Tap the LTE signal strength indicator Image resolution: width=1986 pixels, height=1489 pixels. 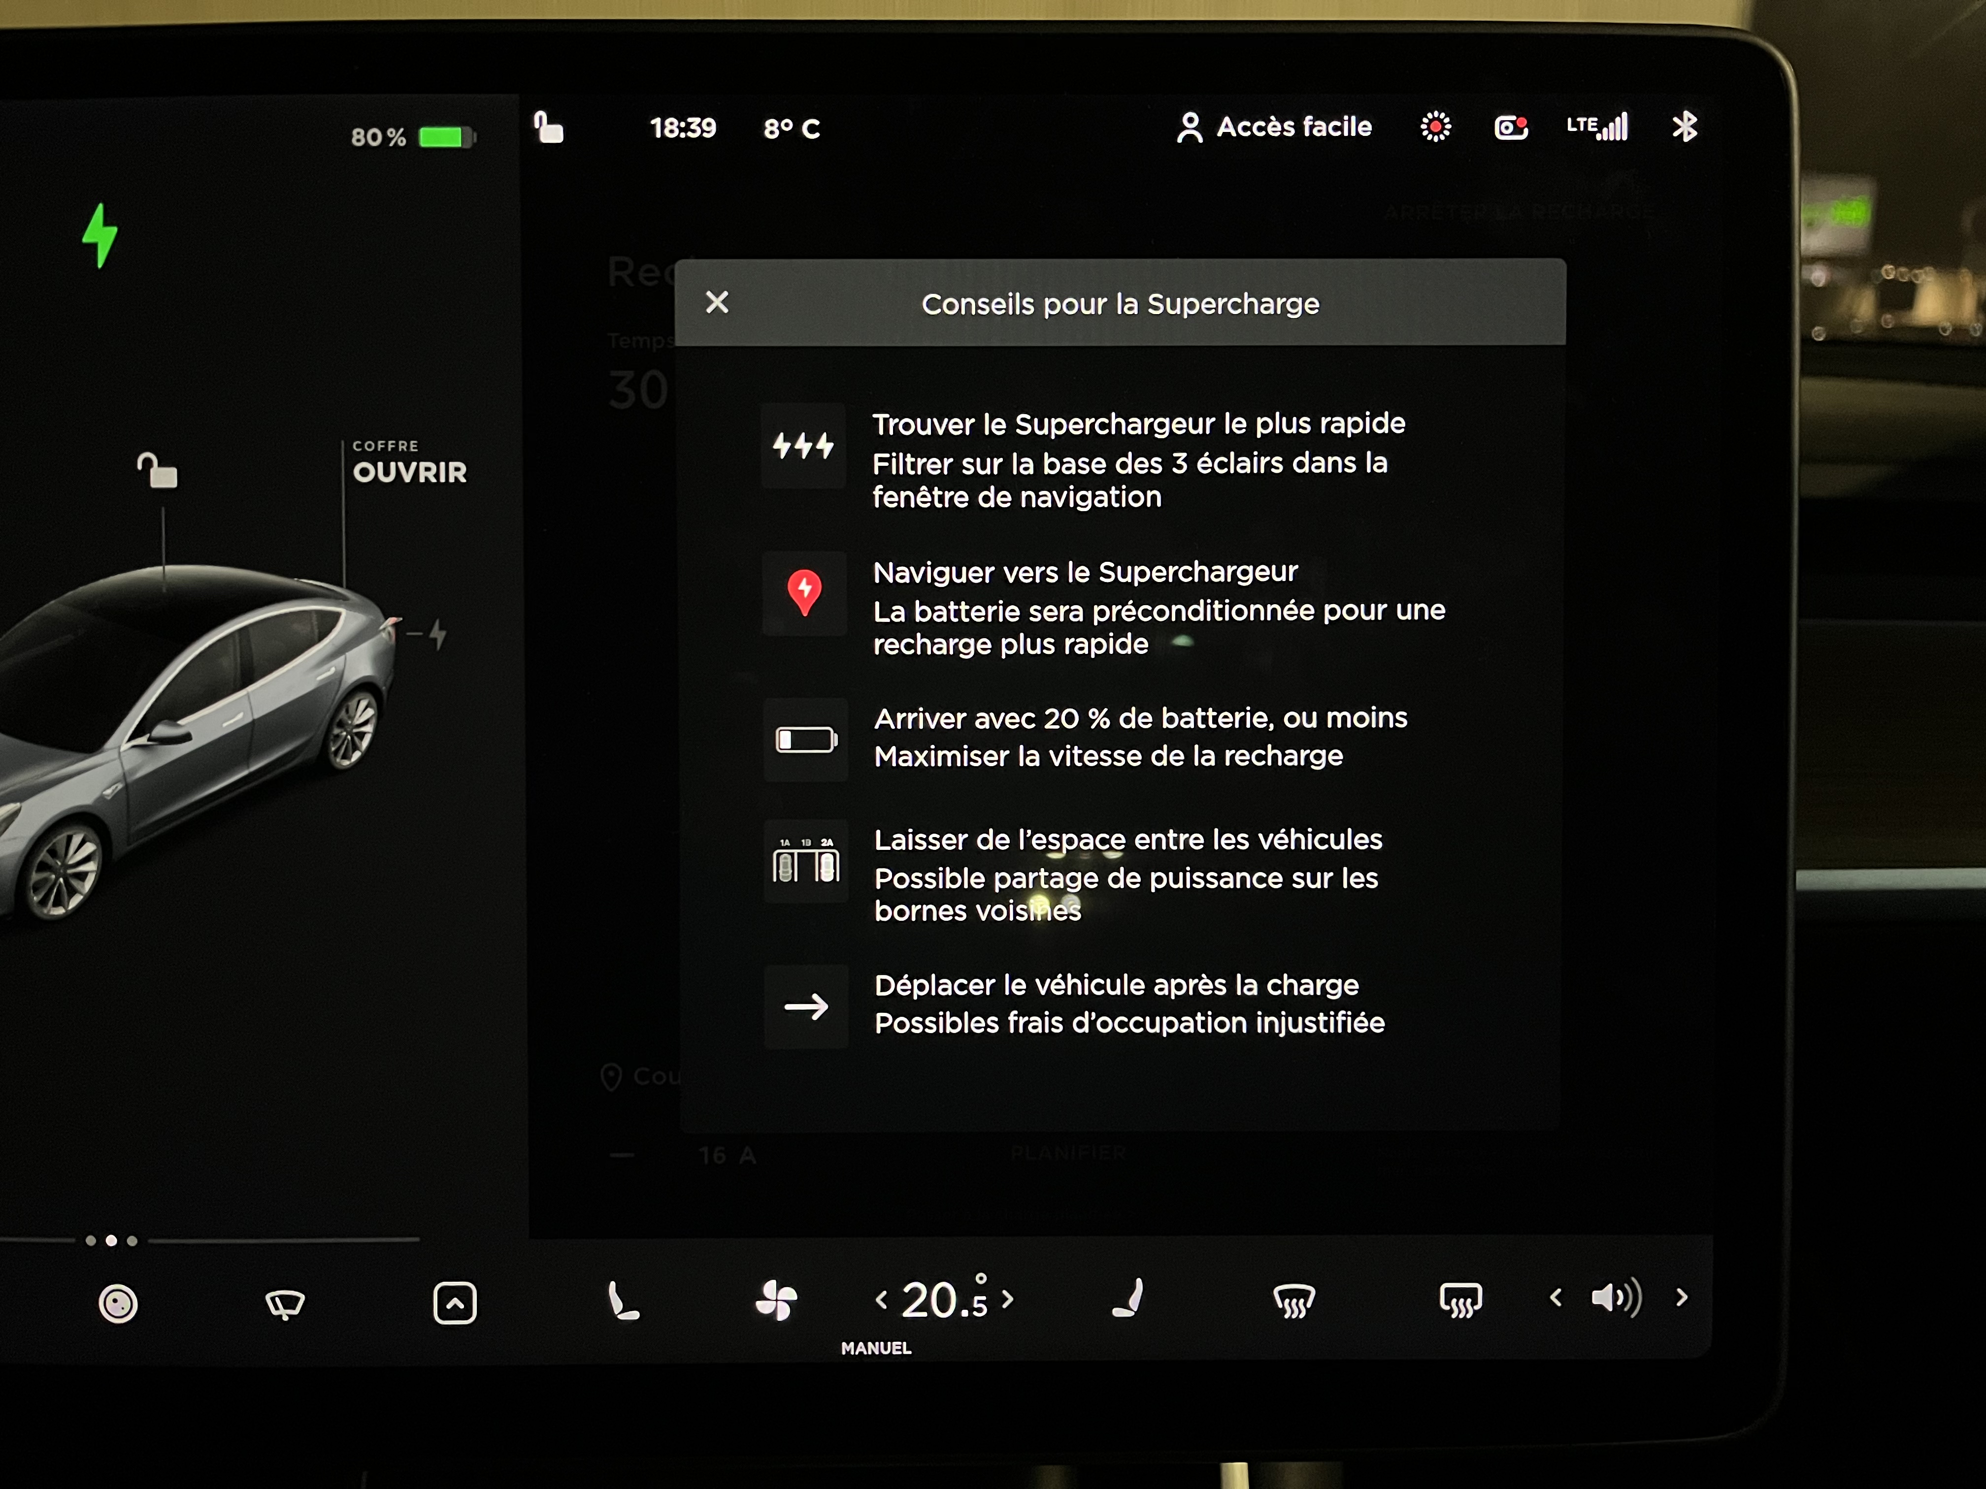(1597, 127)
